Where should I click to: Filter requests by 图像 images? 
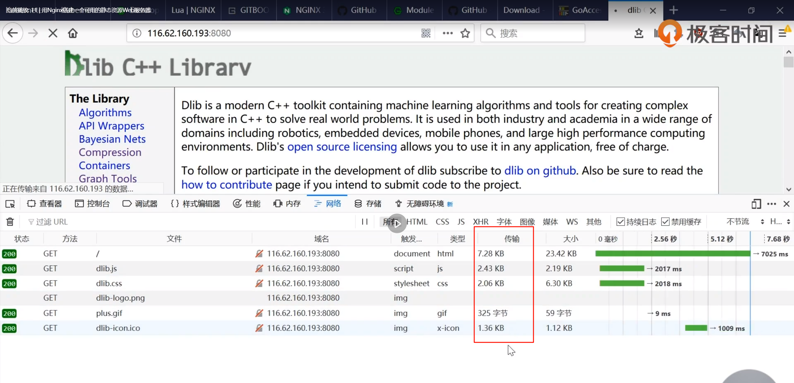[x=527, y=222]
